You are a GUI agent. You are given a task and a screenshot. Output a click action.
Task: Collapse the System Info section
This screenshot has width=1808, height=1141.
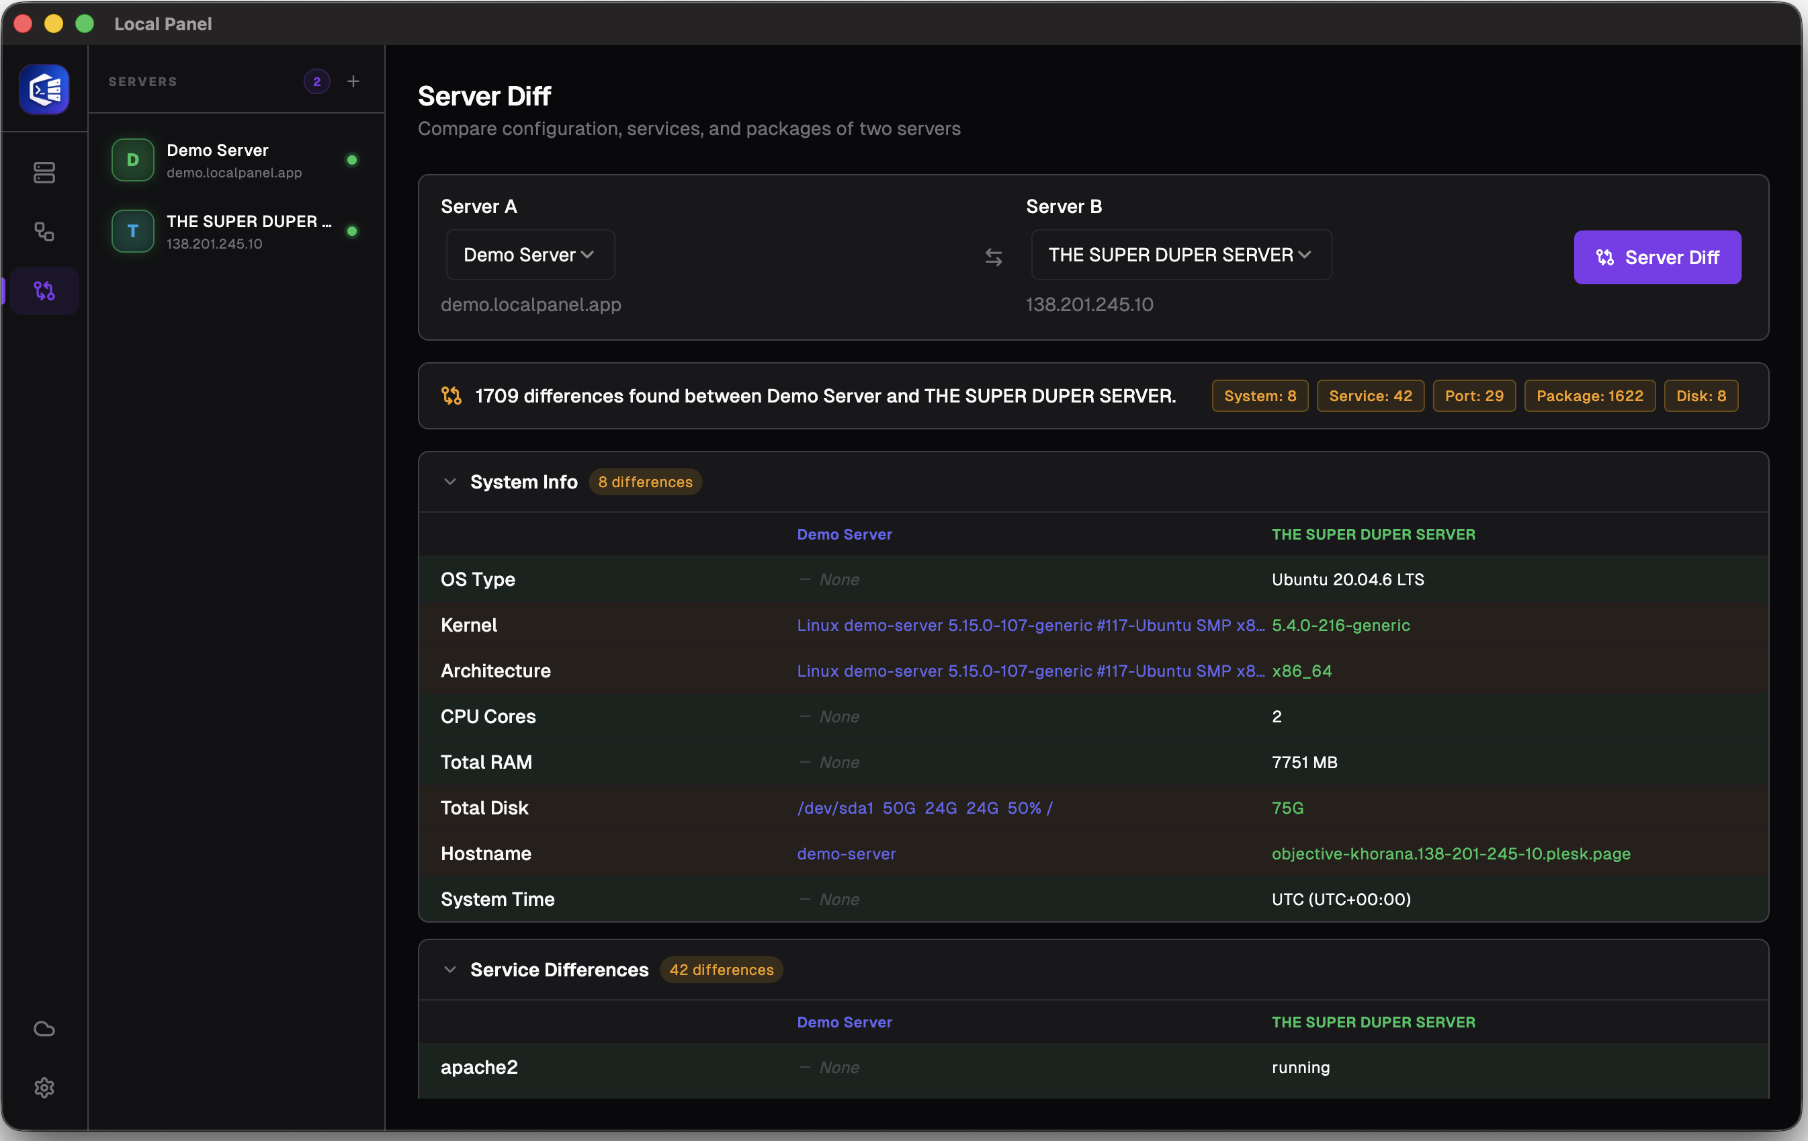[449, 482]
